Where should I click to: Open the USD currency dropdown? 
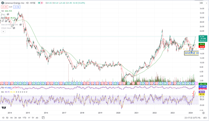click(201, 3)
